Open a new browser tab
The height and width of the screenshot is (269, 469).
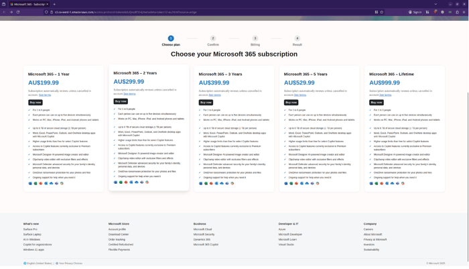point(54,4)
